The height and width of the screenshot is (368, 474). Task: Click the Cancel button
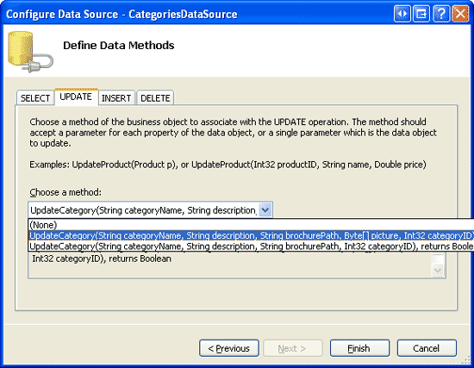(x=427, y=348)
